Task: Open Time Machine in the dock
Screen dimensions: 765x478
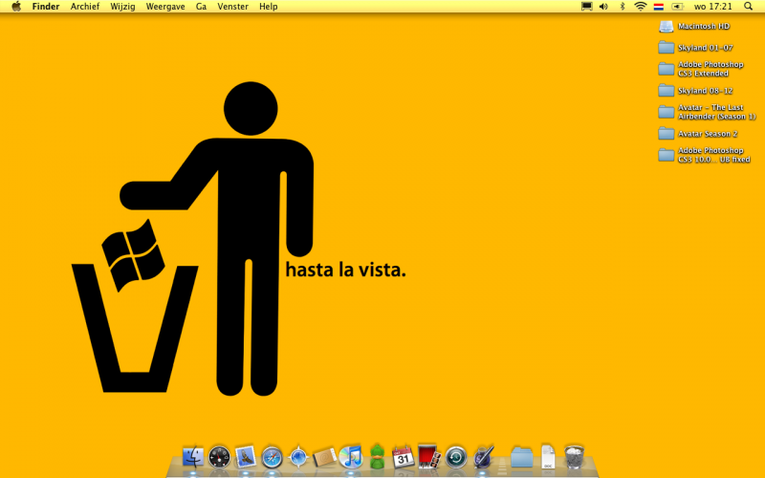Action: click(456, 457)
